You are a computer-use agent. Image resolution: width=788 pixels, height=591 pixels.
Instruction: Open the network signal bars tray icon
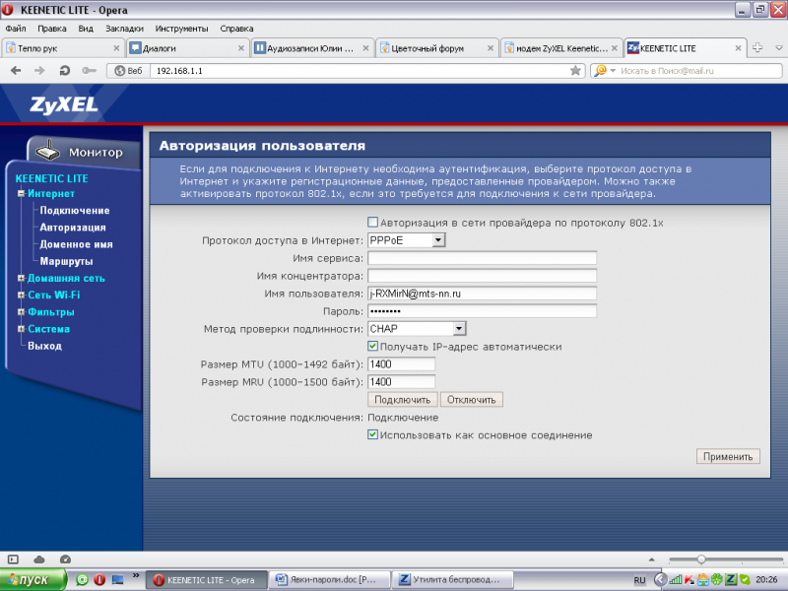tap(676, 580)
